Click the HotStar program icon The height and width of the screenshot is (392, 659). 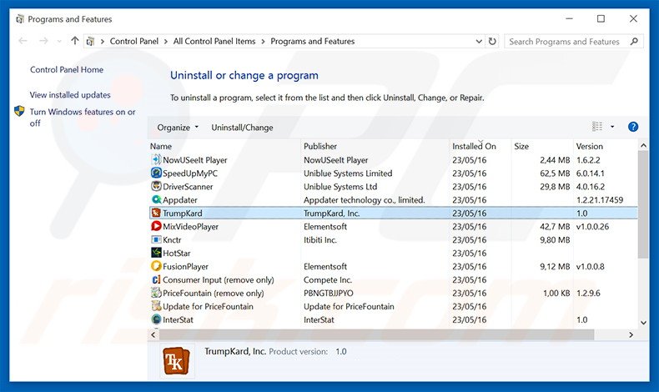[x=156, y=253]
